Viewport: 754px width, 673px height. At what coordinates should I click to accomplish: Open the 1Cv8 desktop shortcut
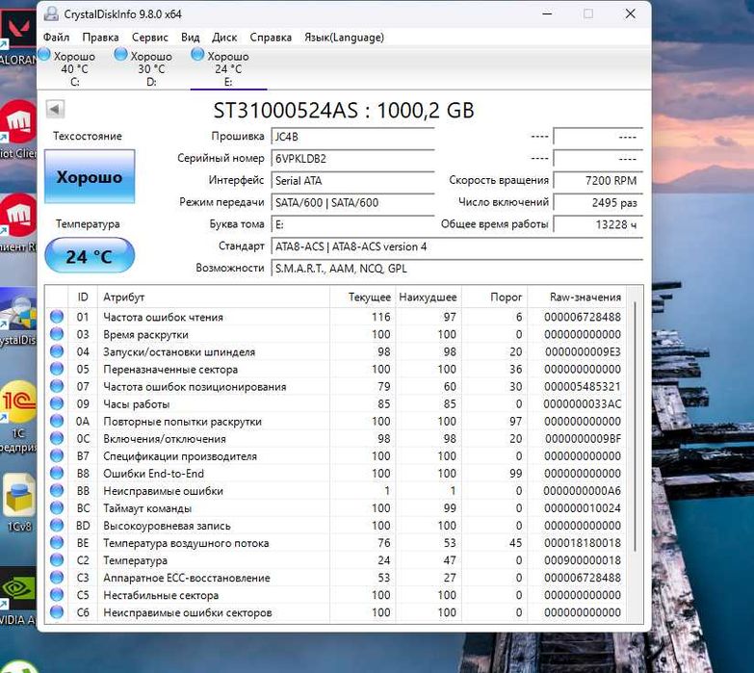coord(17,502)
